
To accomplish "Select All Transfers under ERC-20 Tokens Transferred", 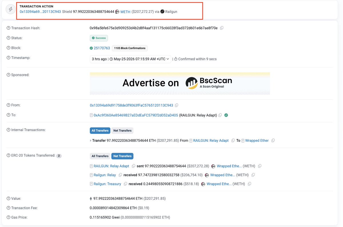I will pos(100,156).
